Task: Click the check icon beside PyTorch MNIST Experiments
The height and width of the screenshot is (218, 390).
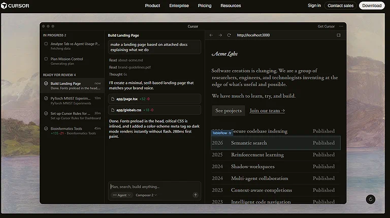Action: point(46,98)
